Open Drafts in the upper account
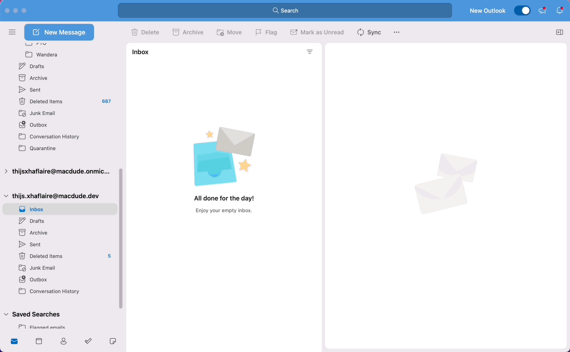The width and height of the screenshot is (570, 352). (x=60, y=66)
